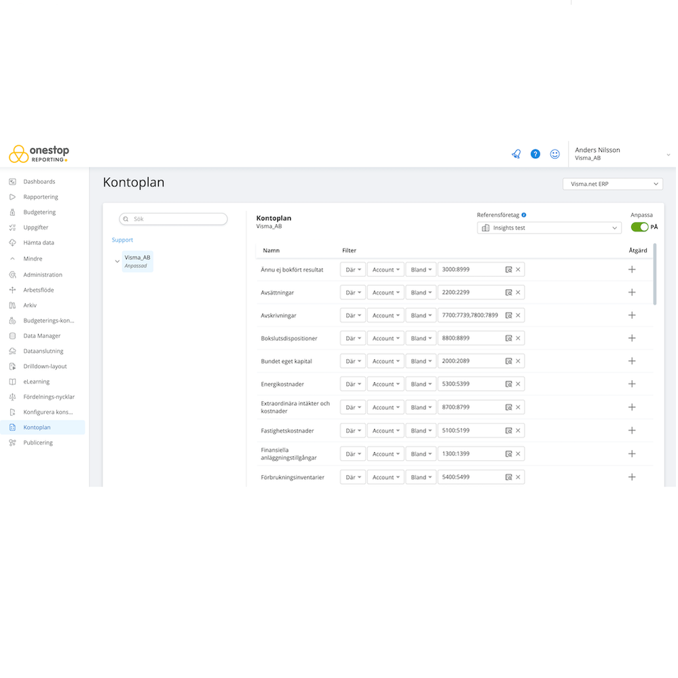
Task: Collapse the Visma_AB tree node chevron
Action: coord(117,261)
